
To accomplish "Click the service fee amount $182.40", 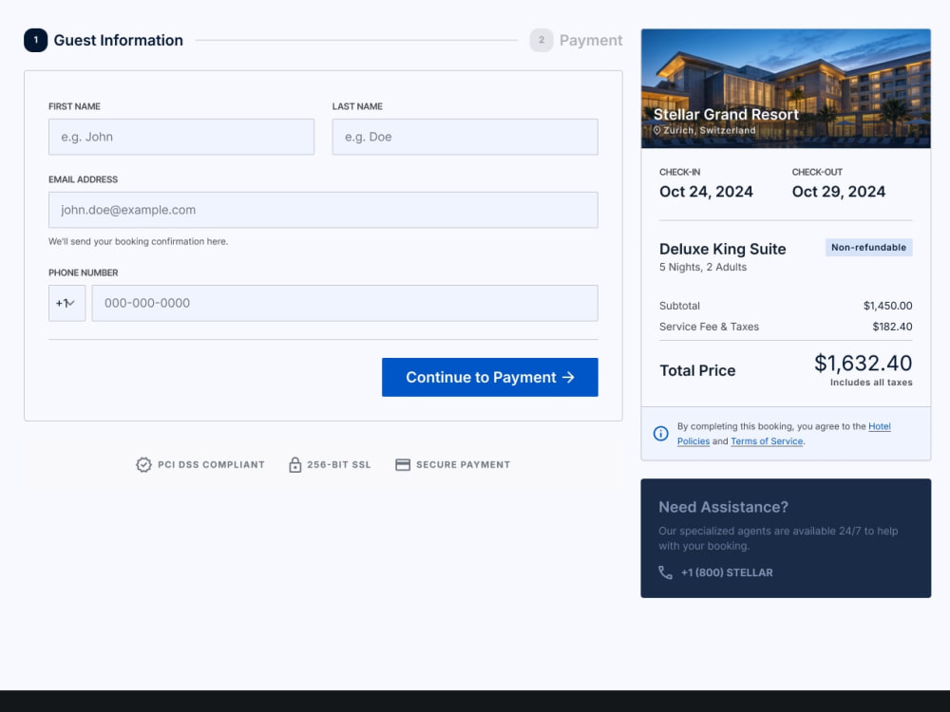I will click(x=892, y=327).
